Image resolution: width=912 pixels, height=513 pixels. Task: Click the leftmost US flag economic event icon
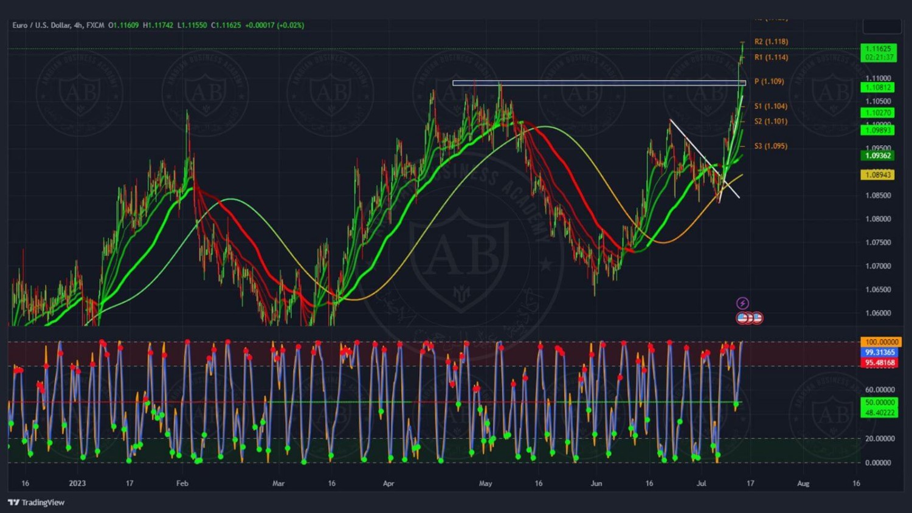(x=742, y=318)
